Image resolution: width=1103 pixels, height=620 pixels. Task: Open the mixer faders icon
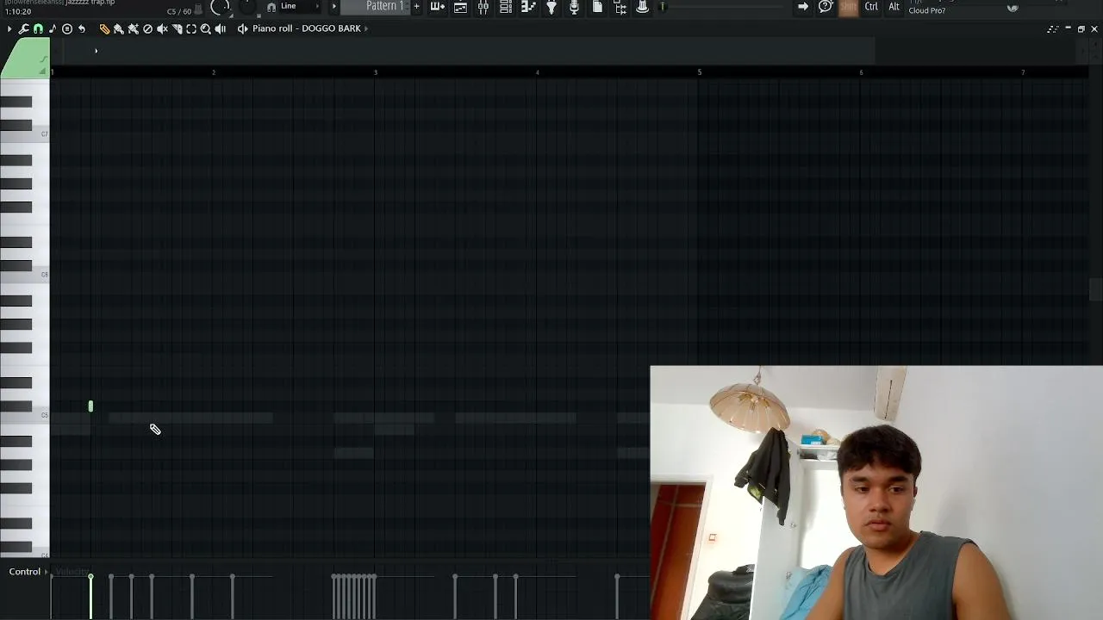click(x=483, y=7)
